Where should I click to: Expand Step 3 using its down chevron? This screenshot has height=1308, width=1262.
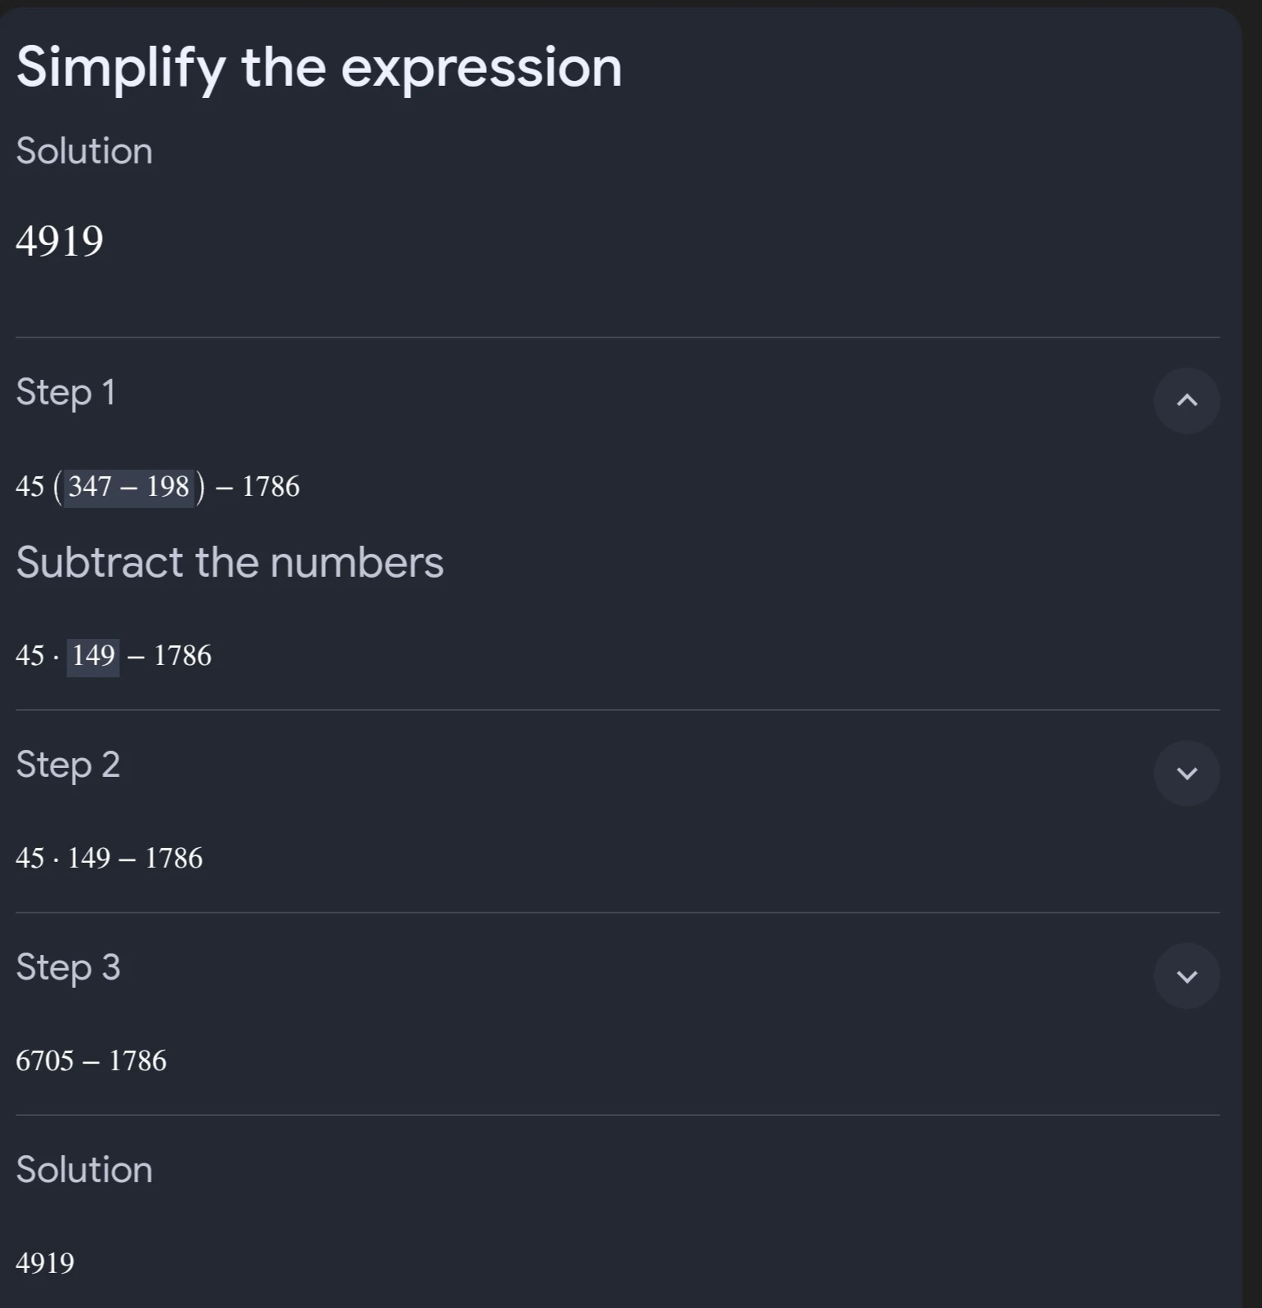coord(1186,975)
